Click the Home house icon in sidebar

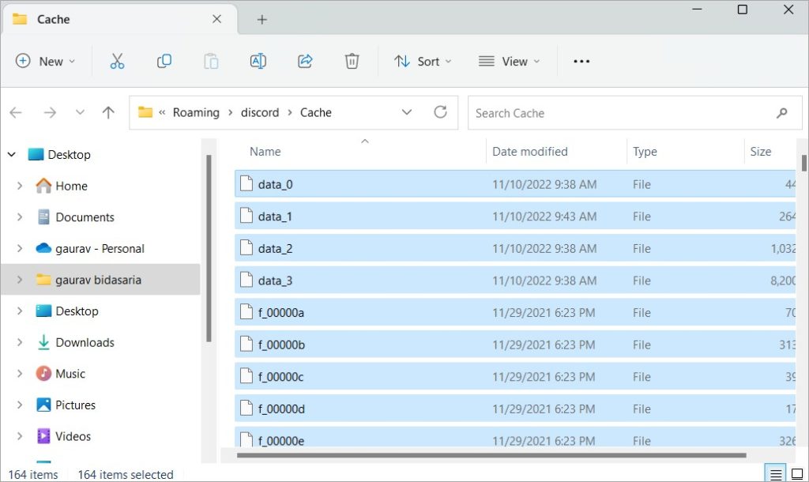pyautogui.click(x=44, y=186)
